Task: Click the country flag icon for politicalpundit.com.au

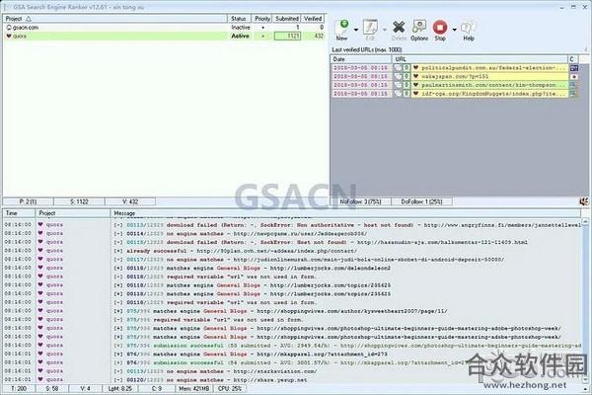Action: click(574, 68)
